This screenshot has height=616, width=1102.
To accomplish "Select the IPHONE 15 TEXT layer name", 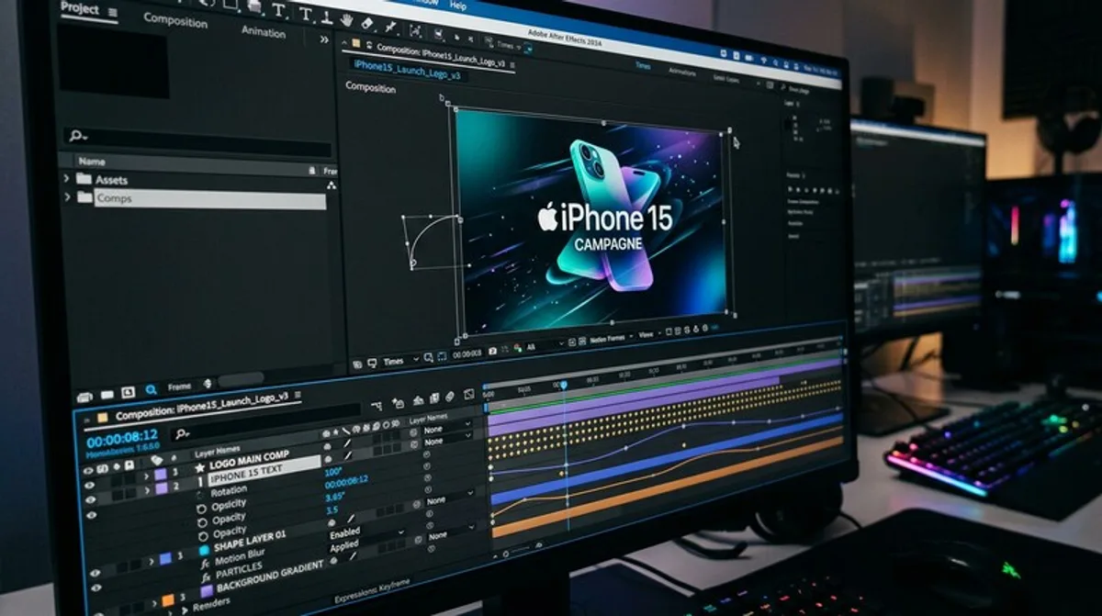I will click(246, 475).
